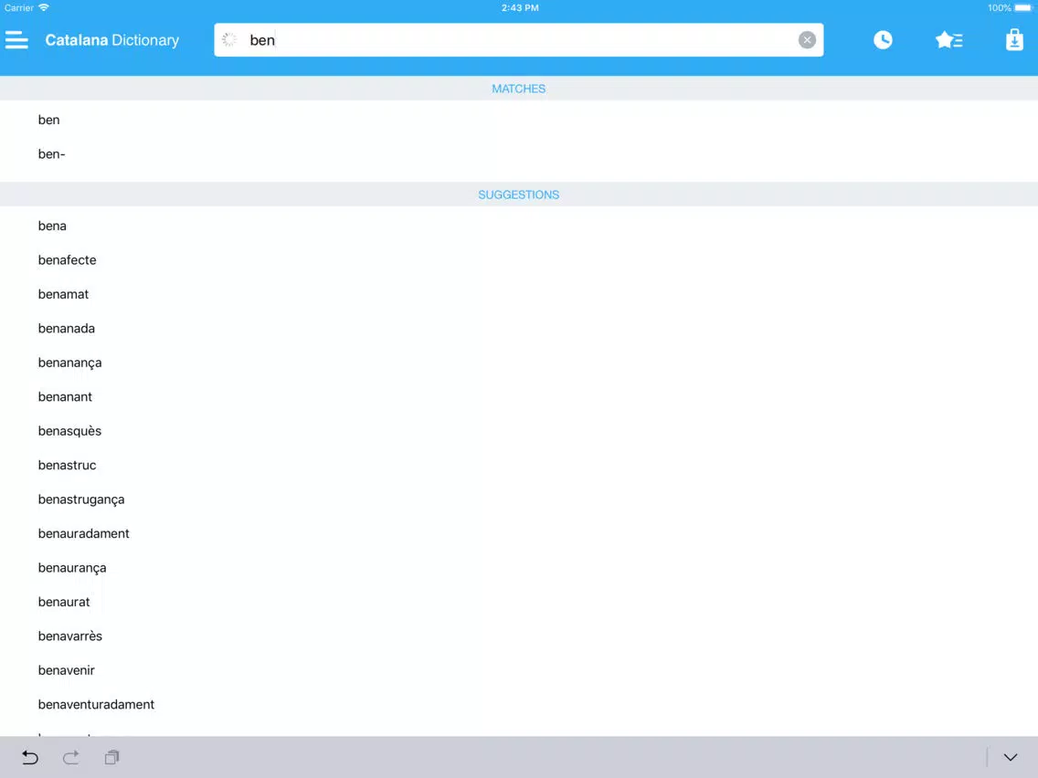Tap the battery indicator in status bar
Screen dimensions: 1038x778
[1022, 8]
